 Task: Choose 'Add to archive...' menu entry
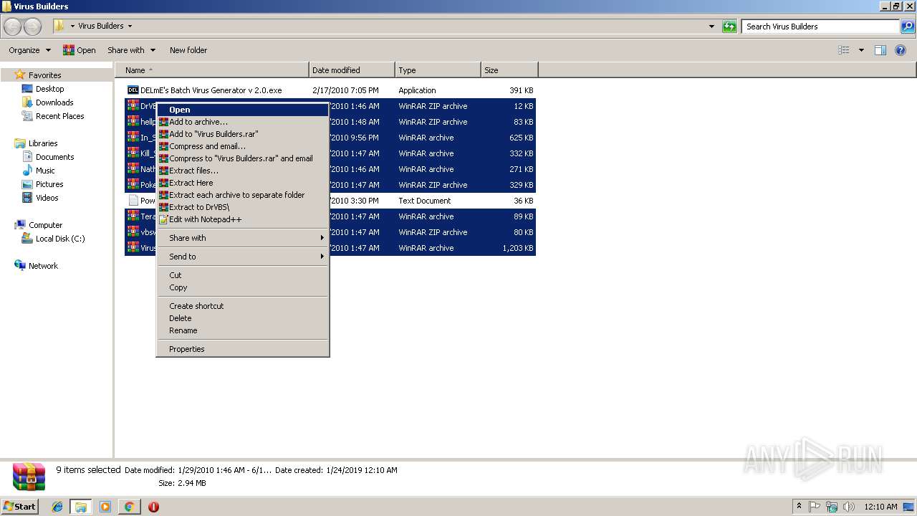click(x=243, y=122)
